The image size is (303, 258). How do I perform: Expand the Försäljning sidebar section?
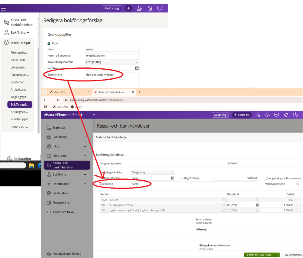tap(85, 137)
